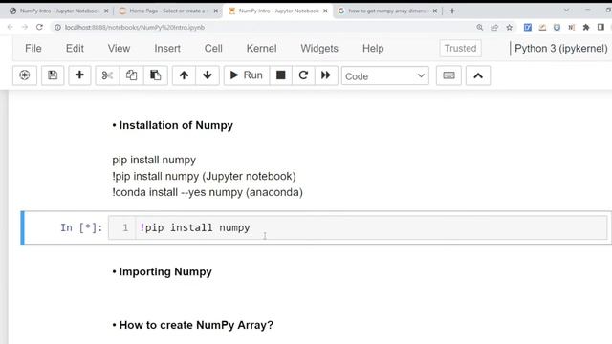Screen dimensions: 612x344
Task: Open the Insert menu
Action: point(167,49)
